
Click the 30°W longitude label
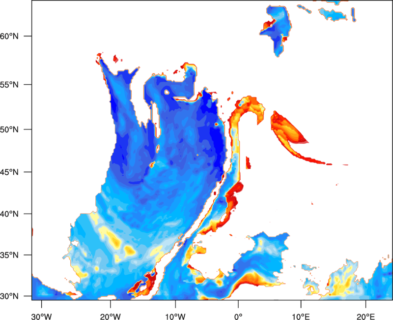(x=41, y=317)
